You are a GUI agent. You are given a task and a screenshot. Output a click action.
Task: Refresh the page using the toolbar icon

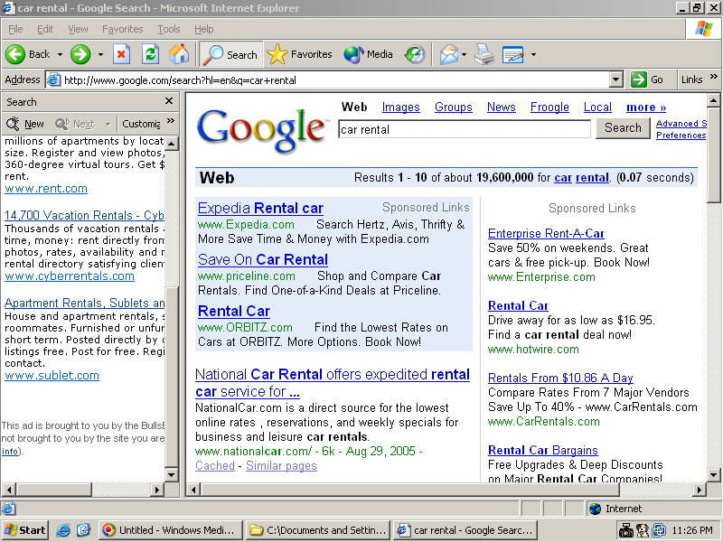(150, 54)
